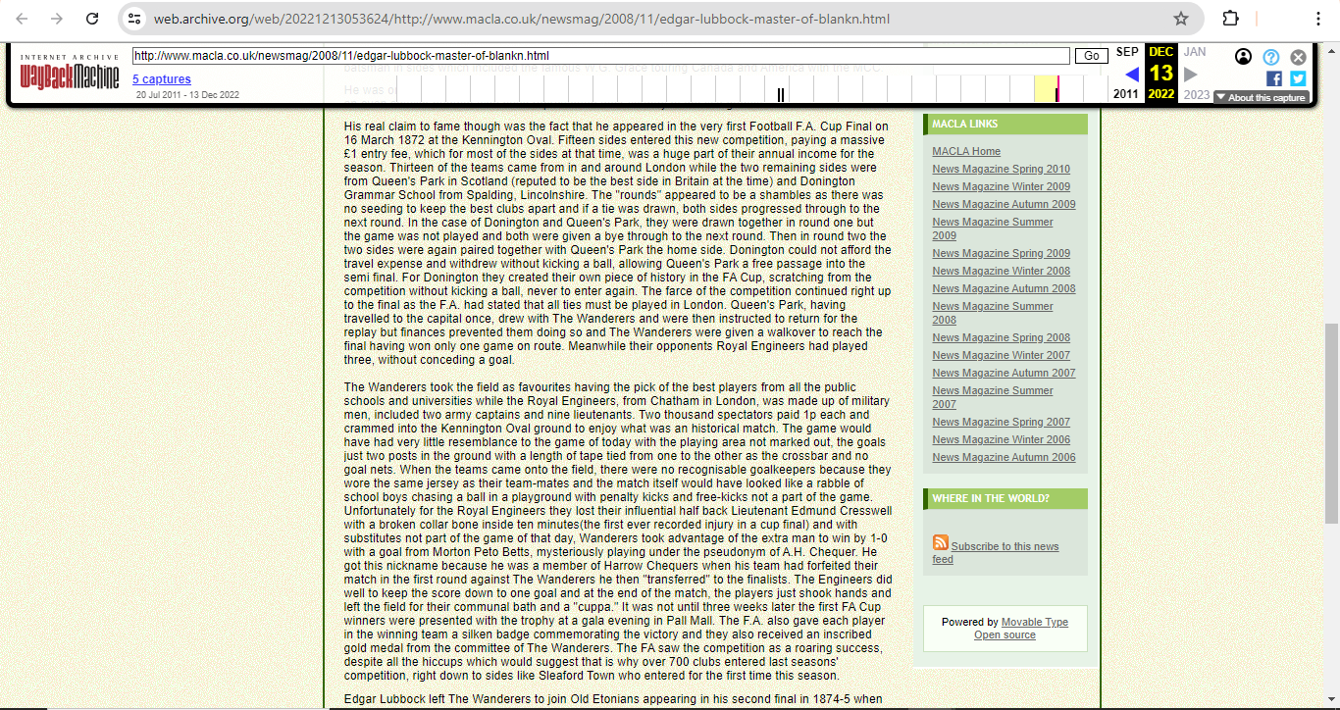Click the browser Forward arrow
This screenshot has height=710, width=1340.
coord(57,19)
